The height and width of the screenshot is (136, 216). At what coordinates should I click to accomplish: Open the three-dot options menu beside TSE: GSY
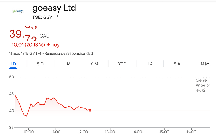pyautogui.click(x=57, y=17)
